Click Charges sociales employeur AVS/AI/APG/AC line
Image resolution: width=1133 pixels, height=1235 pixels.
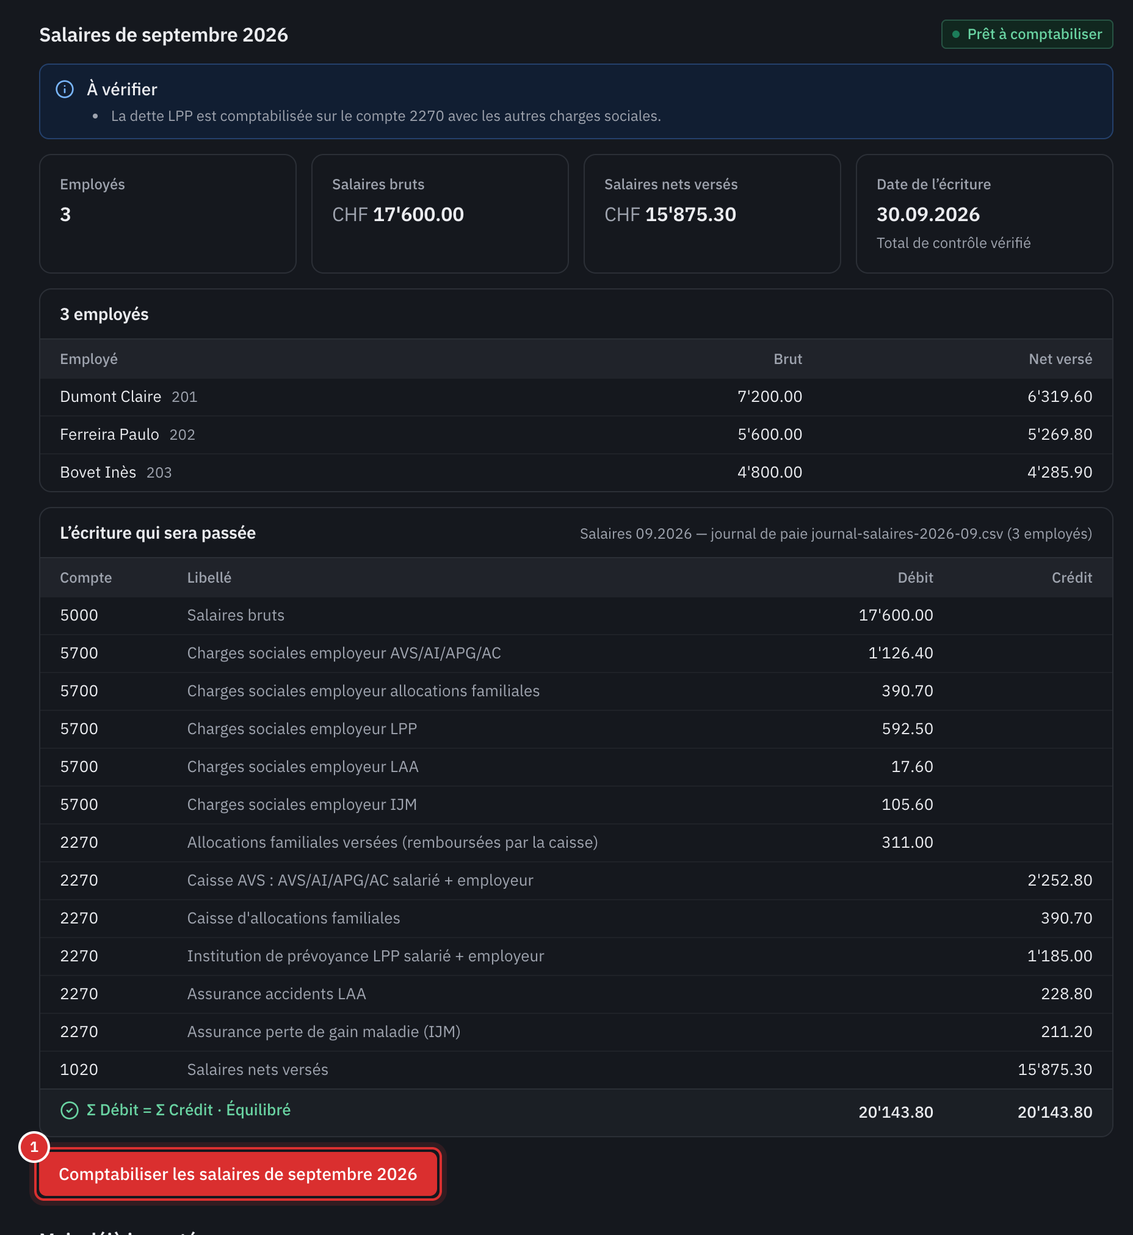pos(576,654)
